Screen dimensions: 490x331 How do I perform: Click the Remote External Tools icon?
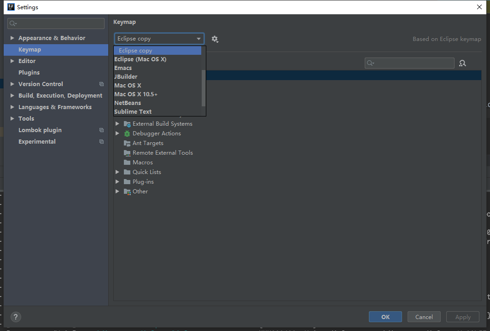tap(127, 153)
